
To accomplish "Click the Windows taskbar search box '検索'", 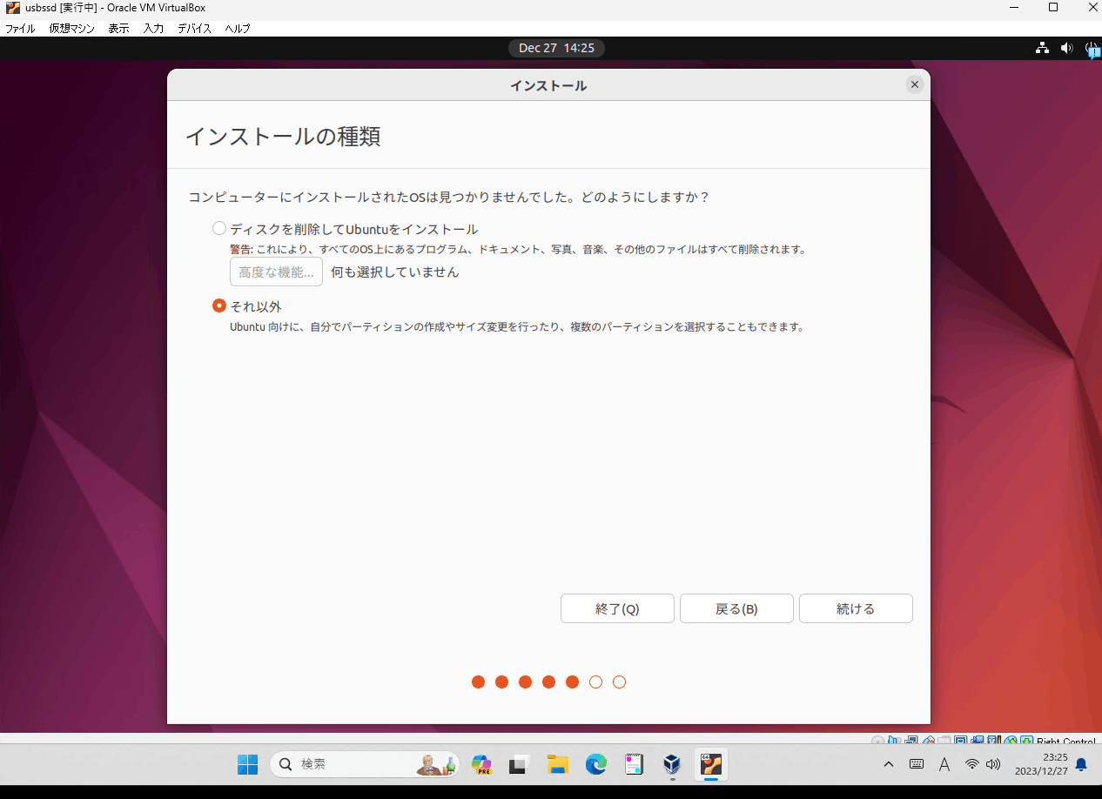I will 365,764.
